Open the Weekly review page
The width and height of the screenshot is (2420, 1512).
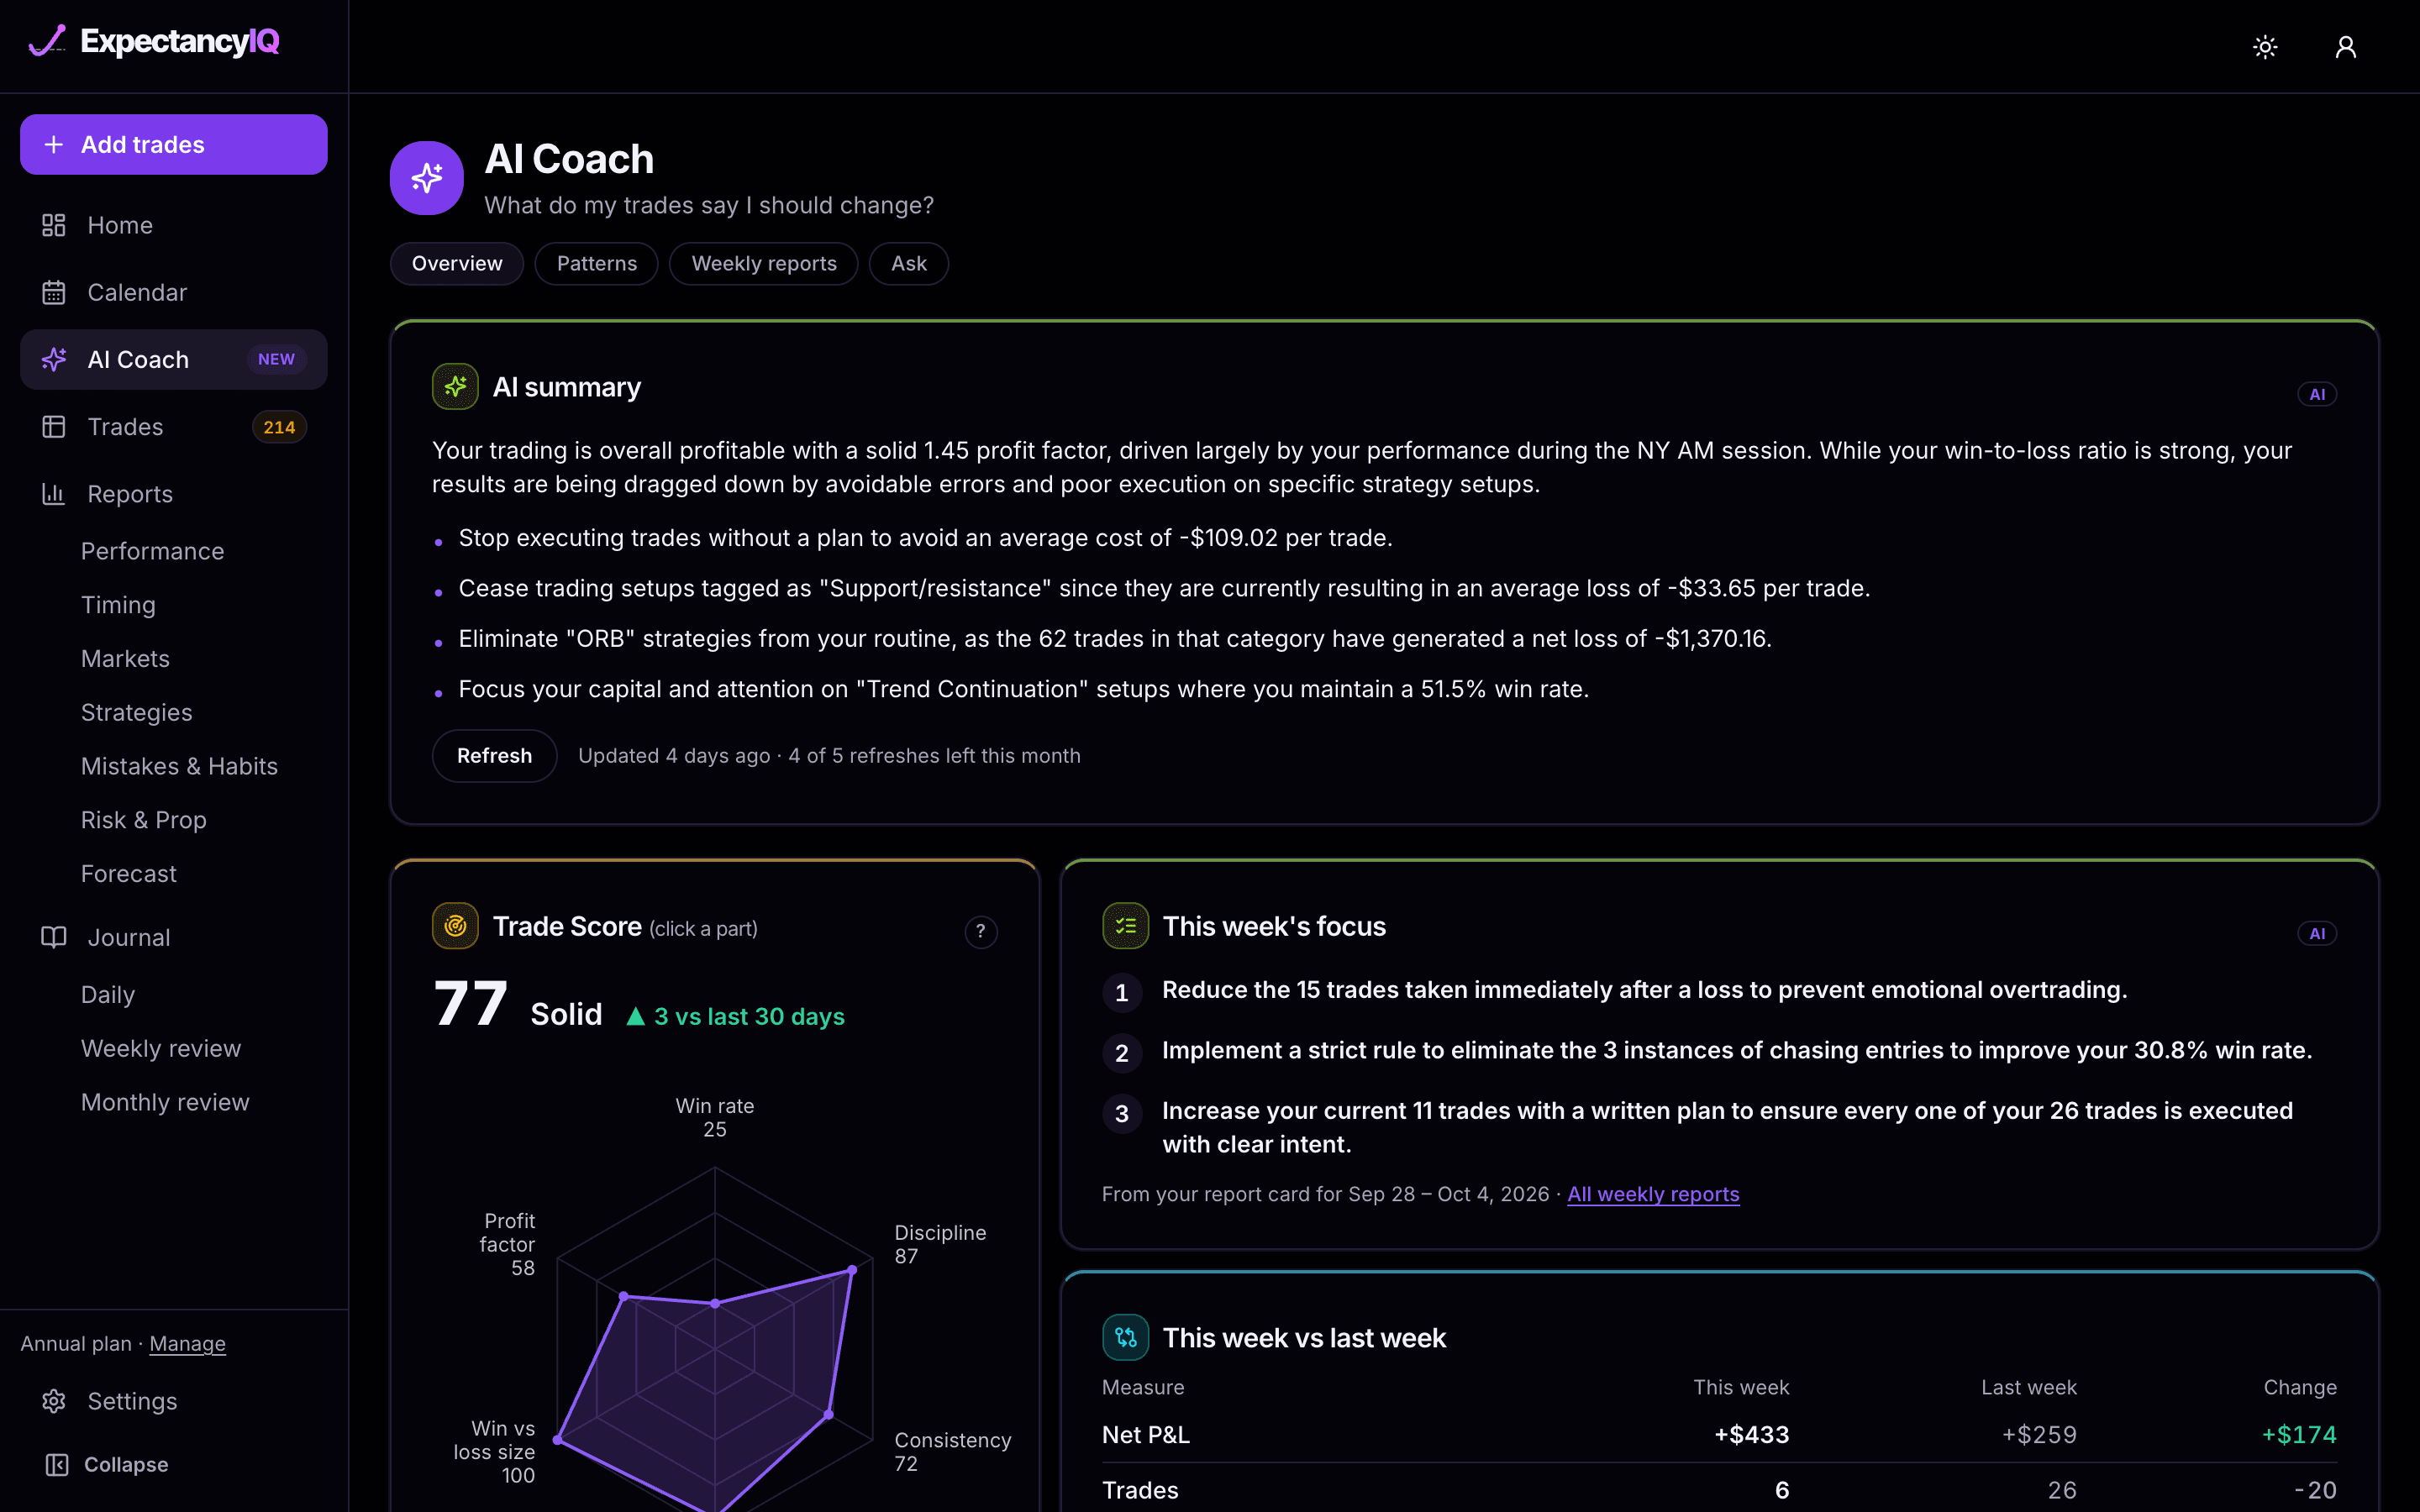tap(161, 1048)
